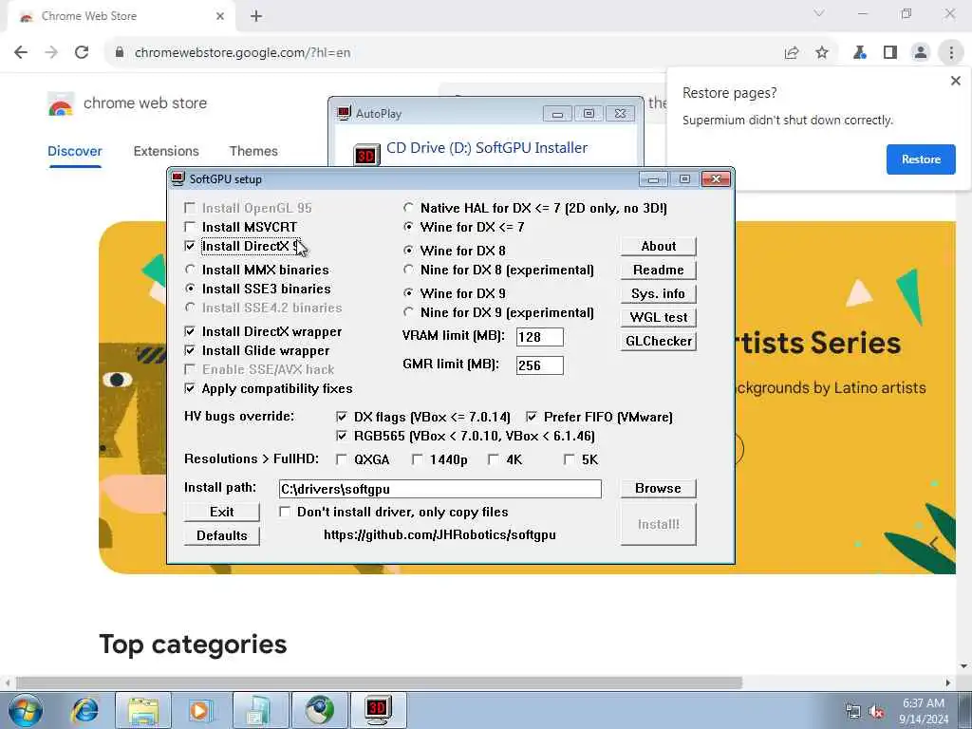Viewport: 972px width, 729px height.
Task: Click the VRAM limit field
Action: point(540,337)
